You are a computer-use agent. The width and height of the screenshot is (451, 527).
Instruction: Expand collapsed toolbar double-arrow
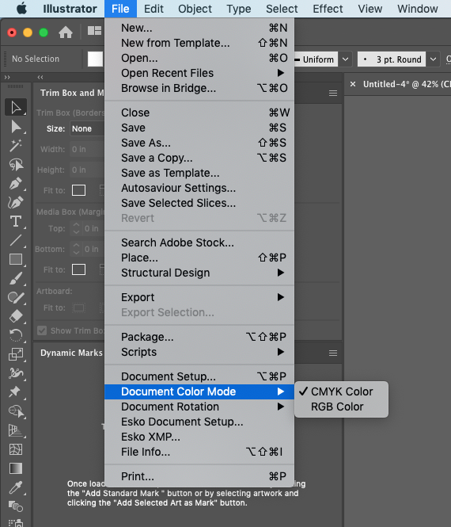pyautogui.click(x=7, y=78)
